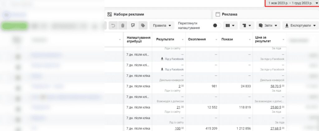Click the Взаємодія з дописом text
Screen dimensions: 319x131
pyautogui.click(x=170, y=101)
